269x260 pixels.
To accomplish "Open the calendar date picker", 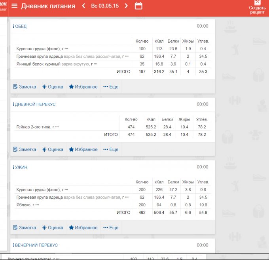I will point(138,6).
